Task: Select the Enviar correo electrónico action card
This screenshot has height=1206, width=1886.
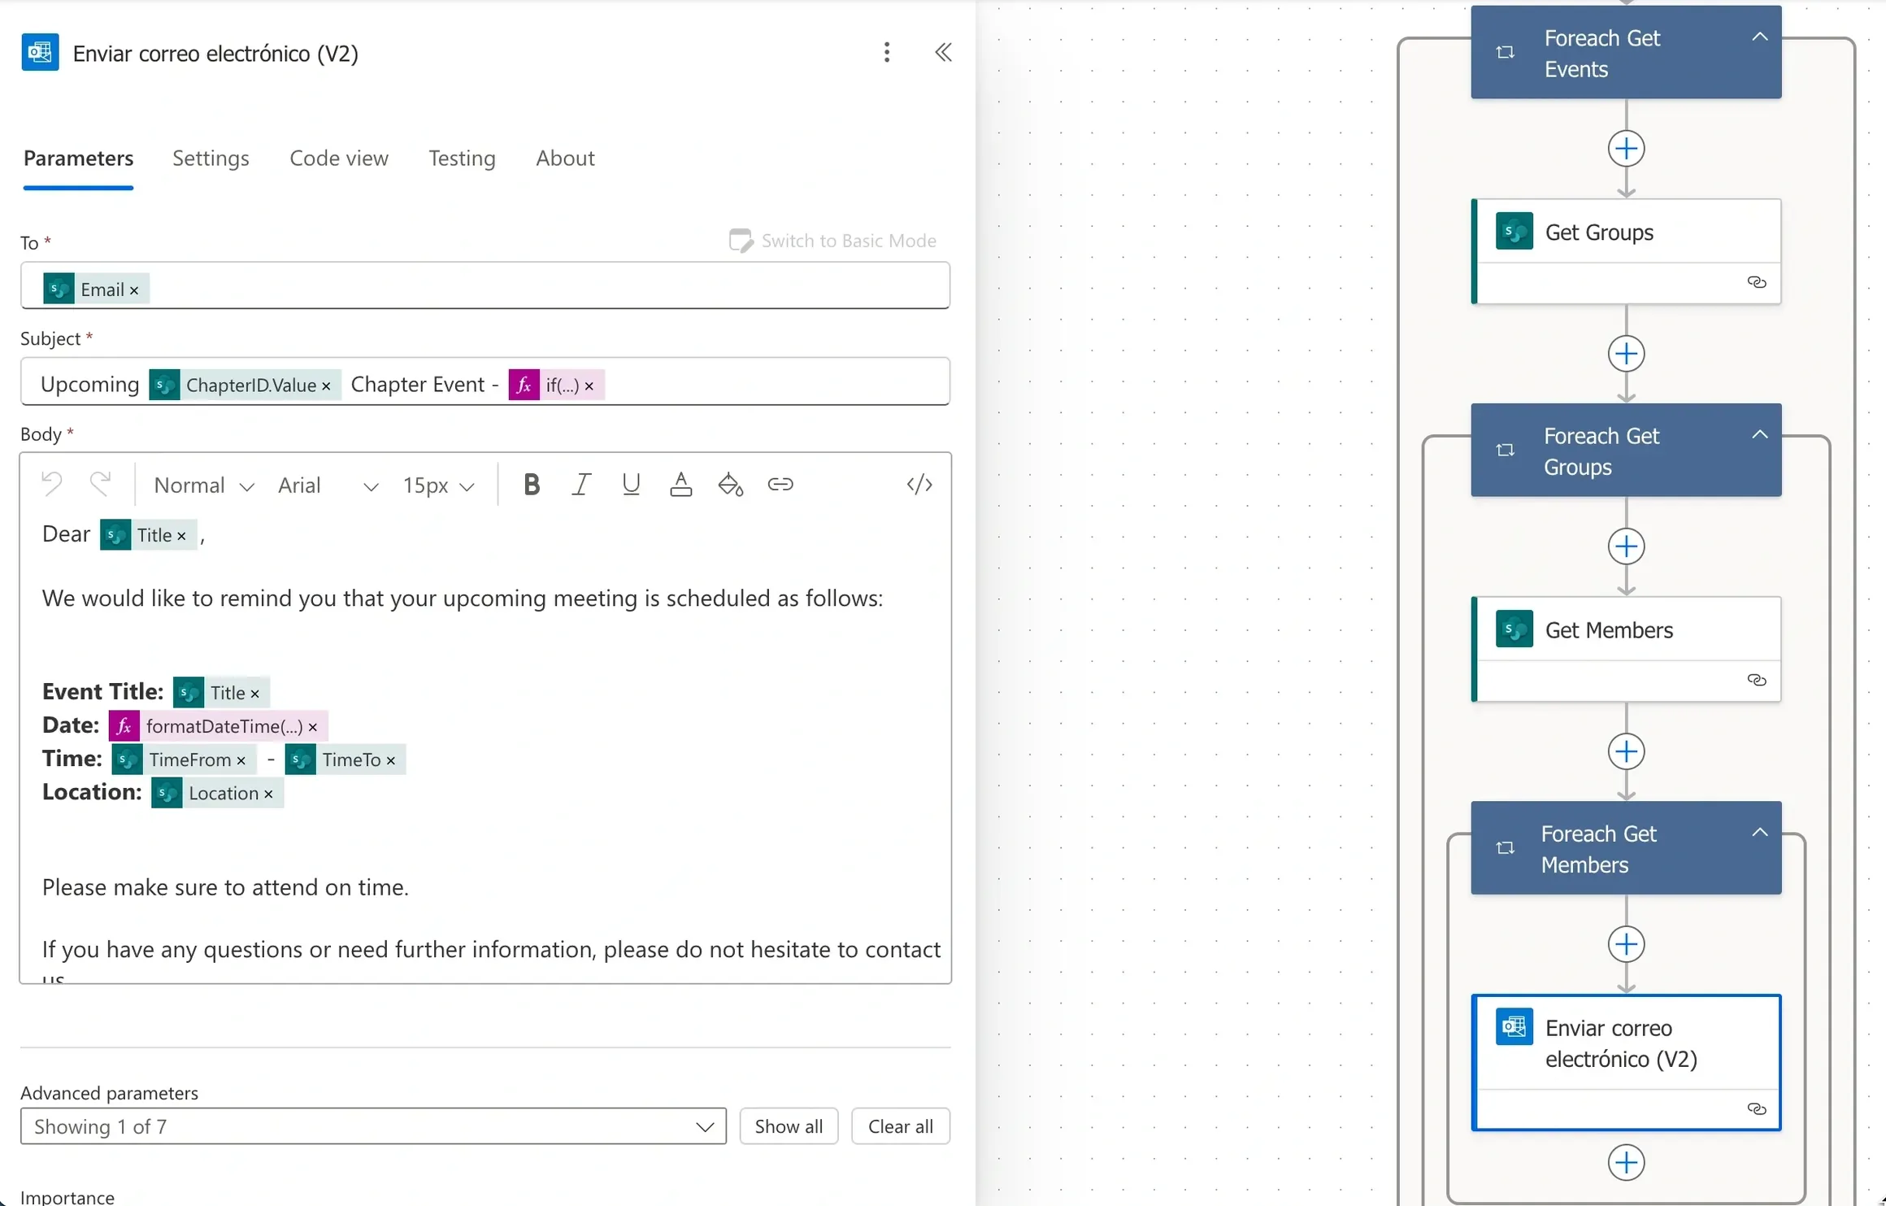Action: (x=1626, y=1062)
